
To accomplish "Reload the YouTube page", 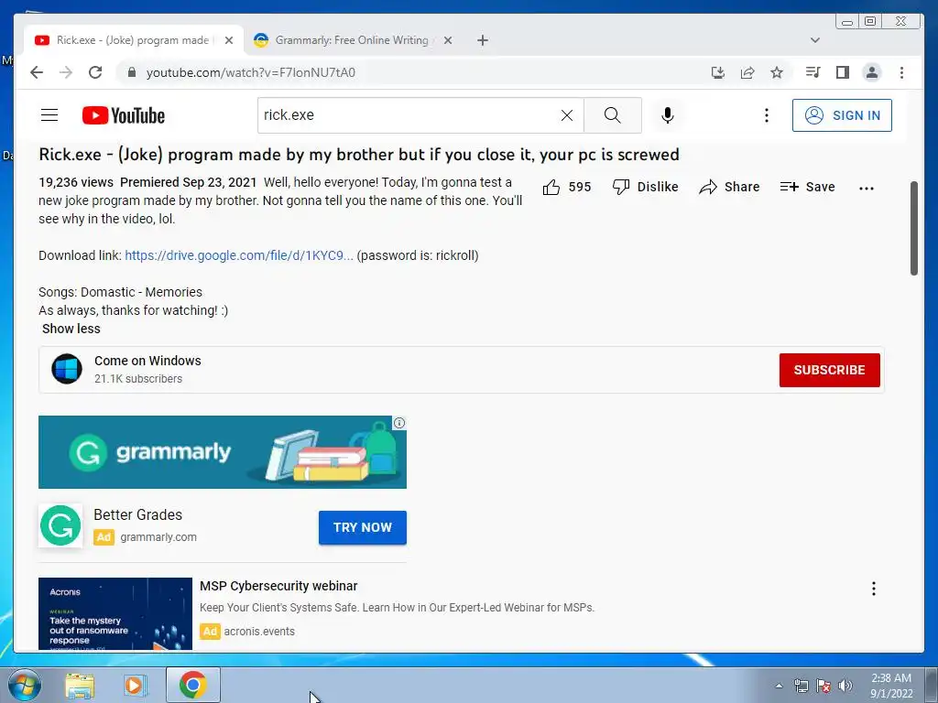I will tap(95, 73).
